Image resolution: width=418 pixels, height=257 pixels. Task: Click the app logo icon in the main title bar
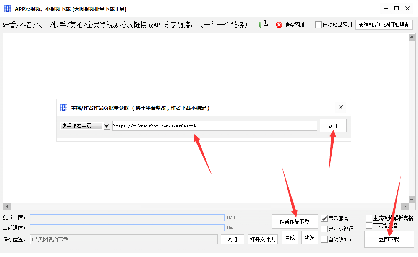coord(8,9)
